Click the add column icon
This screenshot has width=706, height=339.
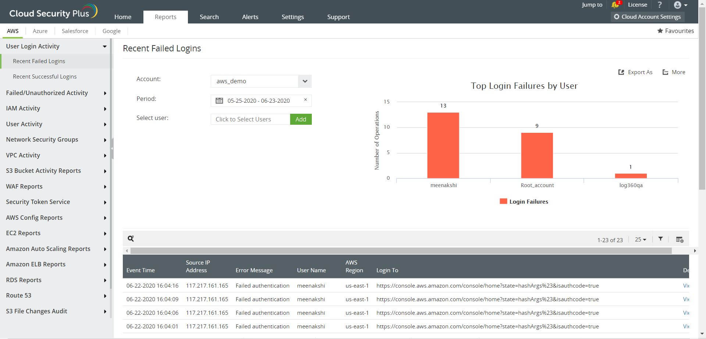[680, 239]
